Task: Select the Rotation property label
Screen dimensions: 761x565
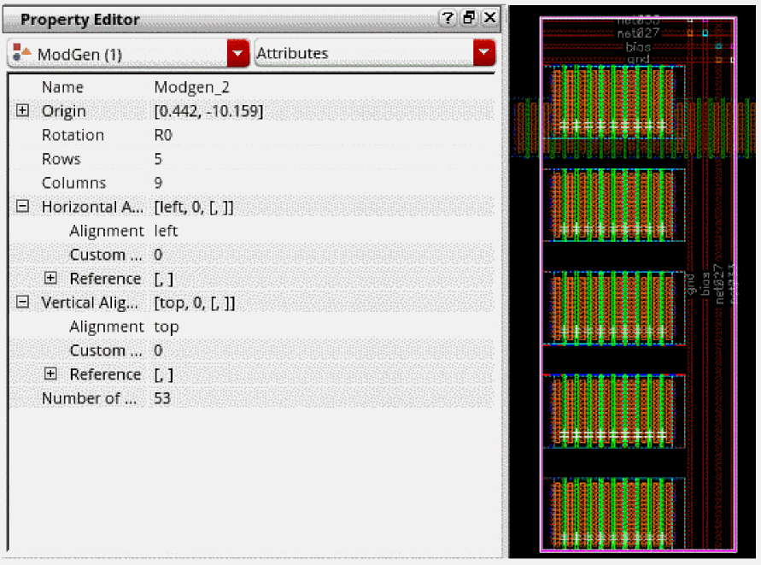Action: (x=73, y=135)
